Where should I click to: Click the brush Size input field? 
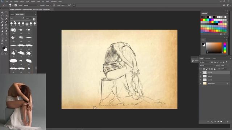[x=28, y=18]
